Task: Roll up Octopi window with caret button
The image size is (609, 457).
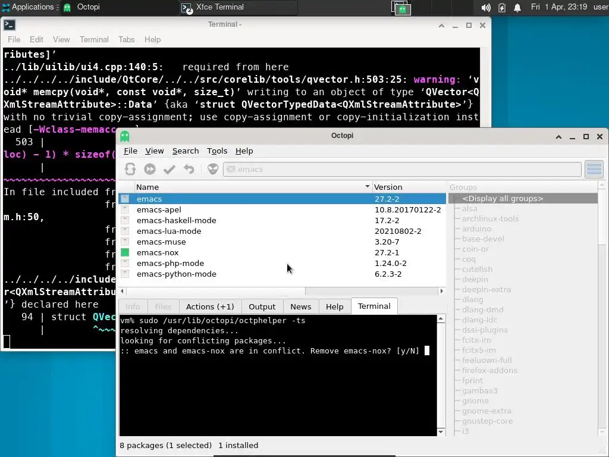Action: [x=558, y=136]
